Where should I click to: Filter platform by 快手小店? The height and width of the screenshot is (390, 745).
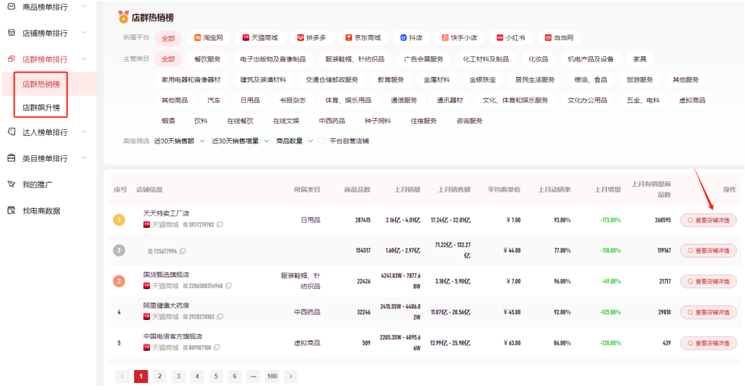click(459, 38)
